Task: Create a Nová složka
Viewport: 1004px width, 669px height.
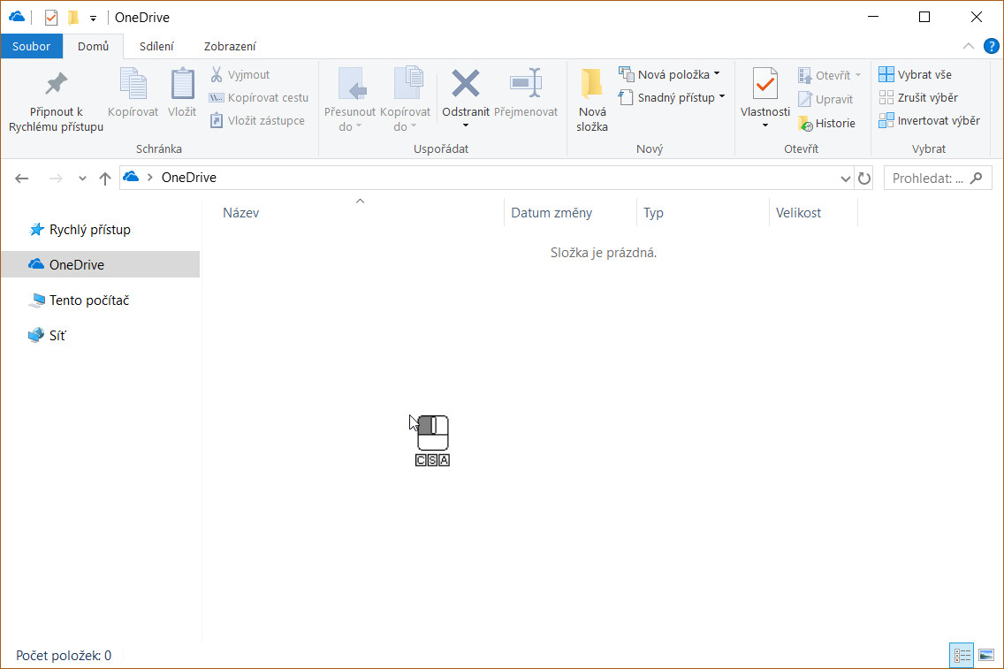Action: pos(591,101)
